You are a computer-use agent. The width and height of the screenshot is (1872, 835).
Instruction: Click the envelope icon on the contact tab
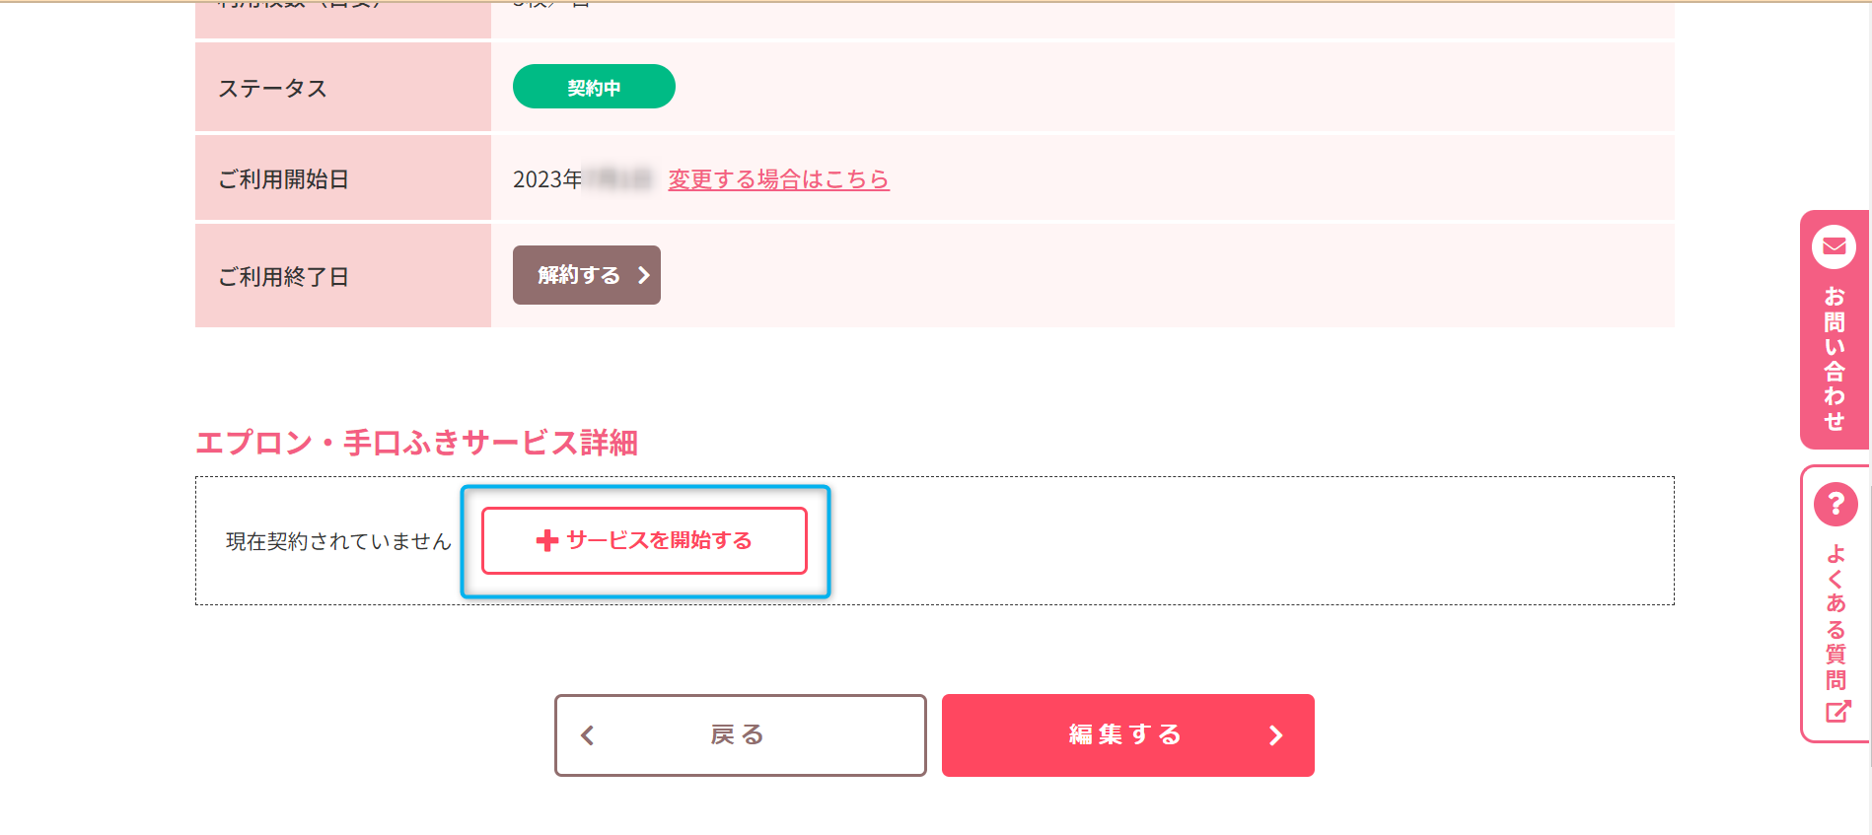[x=1834, y=246]
